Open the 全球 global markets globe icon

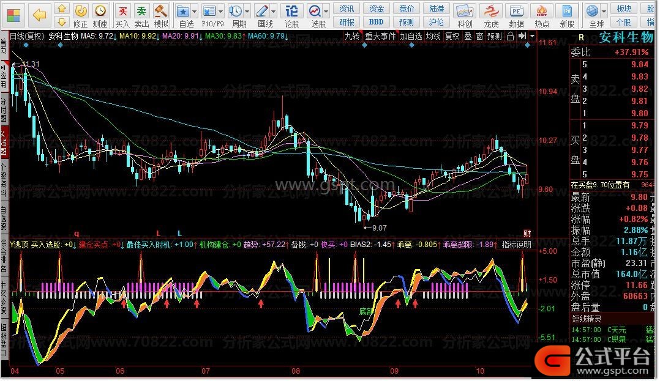click(593, 11)
